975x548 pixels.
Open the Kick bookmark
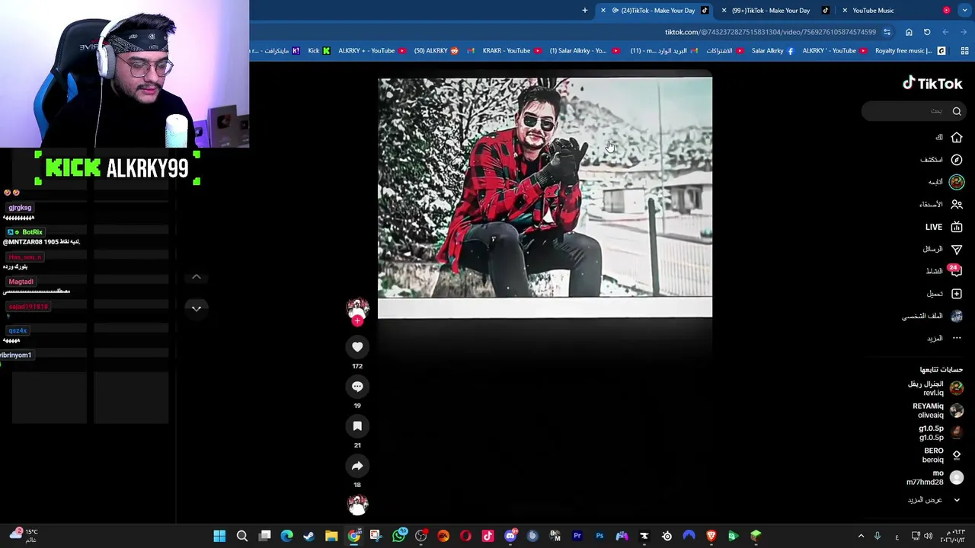click(x=319, y=51)
